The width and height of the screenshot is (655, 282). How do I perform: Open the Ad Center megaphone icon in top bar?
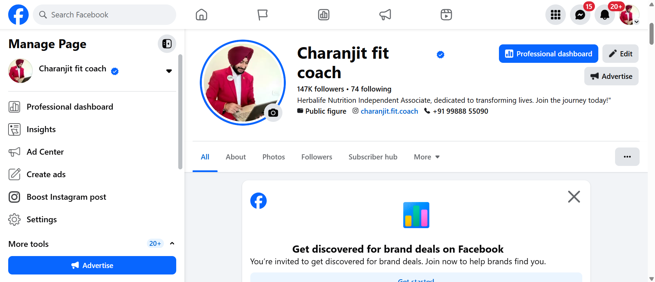click(x=385, y=15)
